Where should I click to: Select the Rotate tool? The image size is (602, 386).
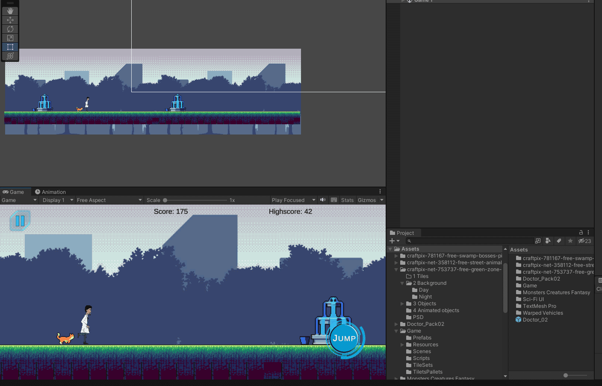[10, 29]
